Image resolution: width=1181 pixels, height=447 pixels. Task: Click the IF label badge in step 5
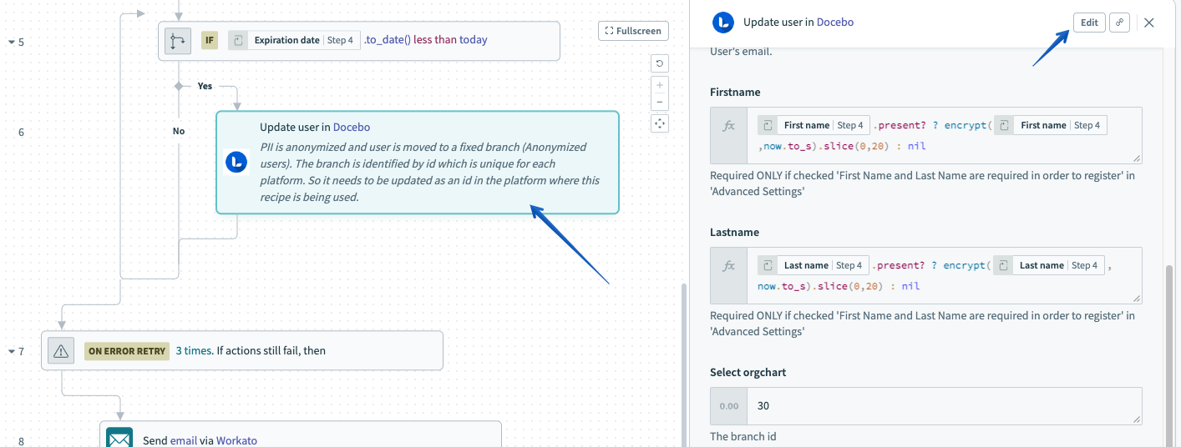coord(210,40)
